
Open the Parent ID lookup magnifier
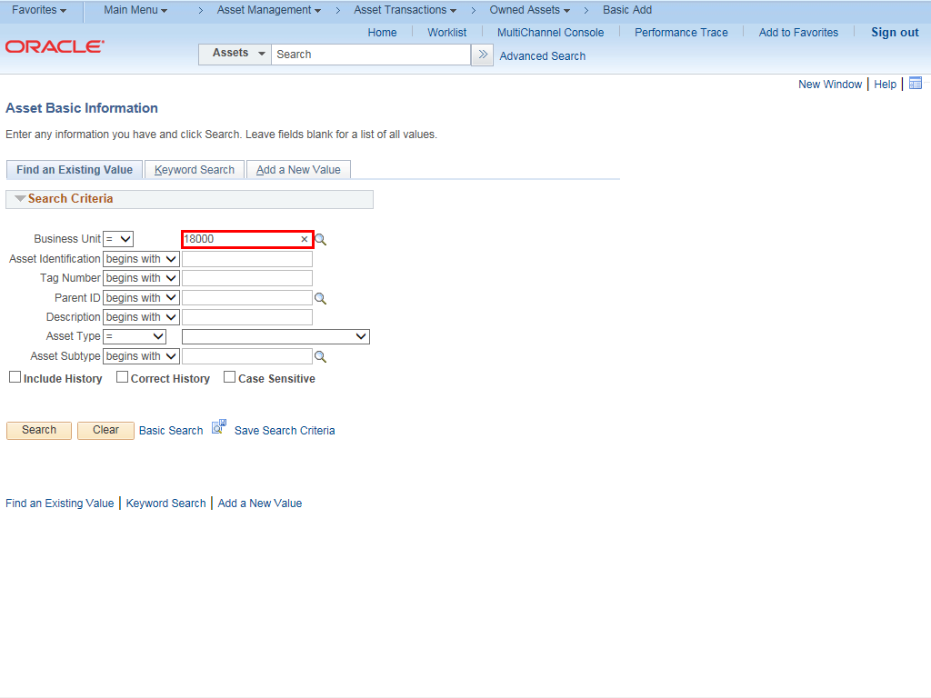pyautogui.click(x=320, y=298)
